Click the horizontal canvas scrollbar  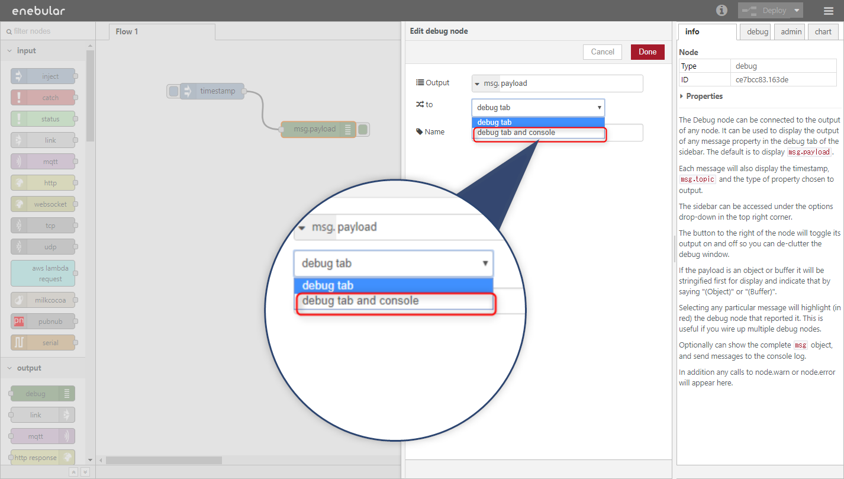coord(164,460)
